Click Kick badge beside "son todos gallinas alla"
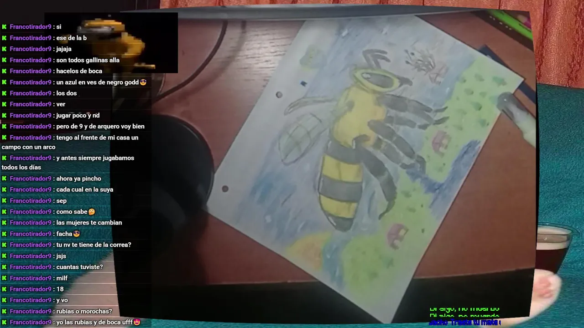Screen dimensions: 584x328 4,60
